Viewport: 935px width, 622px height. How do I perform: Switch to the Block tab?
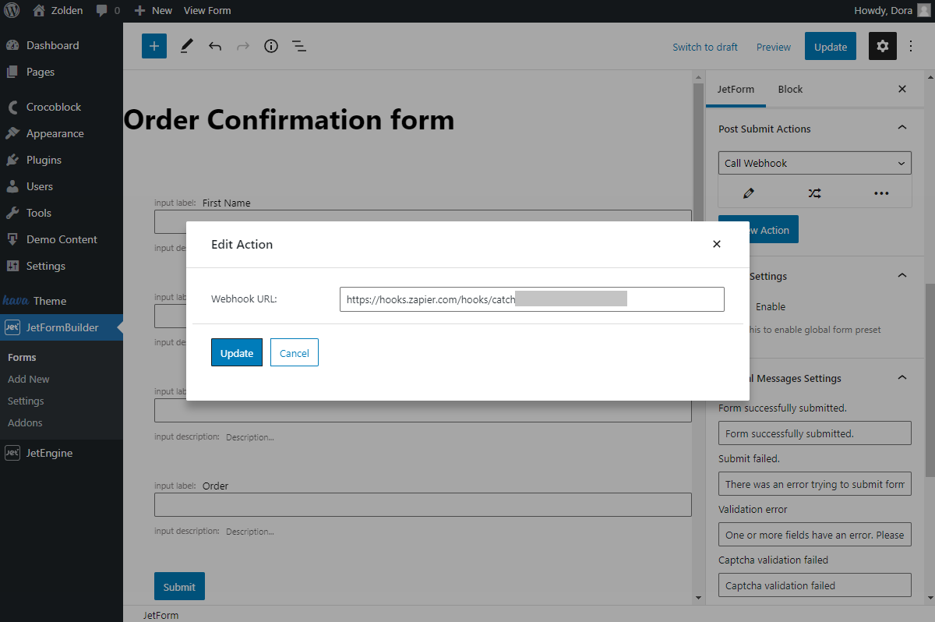pos(790,89)
